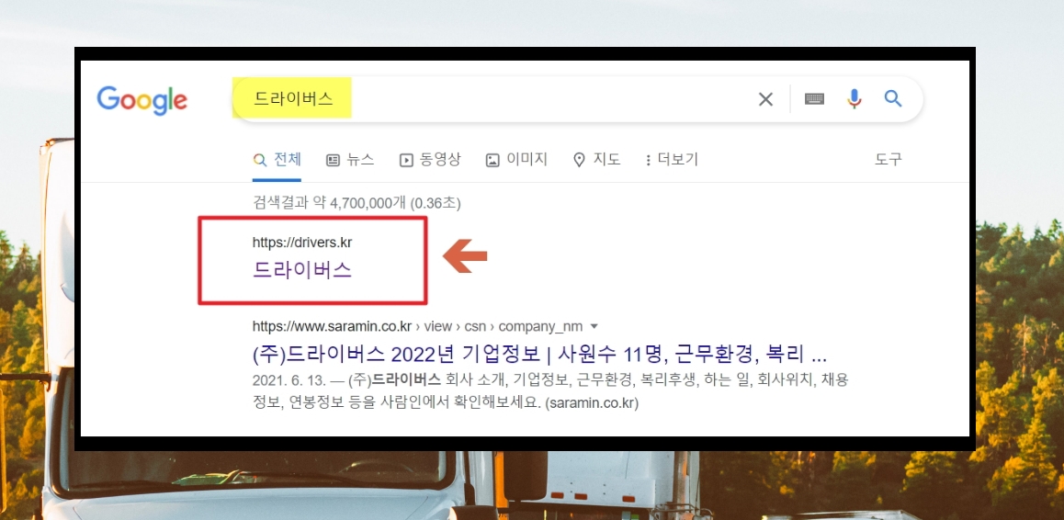Clear the search box with X icon
Screen dimensions: 1064x520
(x=765, y=100)
